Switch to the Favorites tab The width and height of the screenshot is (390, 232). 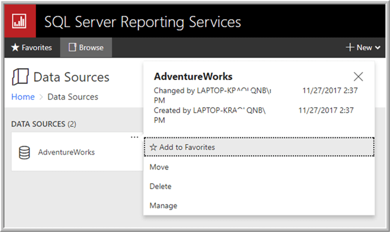click(x=32, y=48)
